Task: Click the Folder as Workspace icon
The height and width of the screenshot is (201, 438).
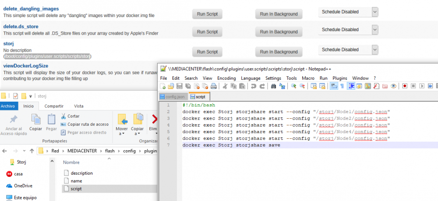Action: pos(385,86)
